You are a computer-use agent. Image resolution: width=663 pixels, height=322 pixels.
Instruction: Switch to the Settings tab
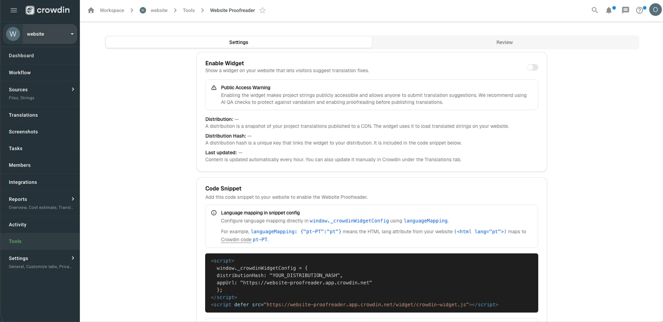pos(239,42)
